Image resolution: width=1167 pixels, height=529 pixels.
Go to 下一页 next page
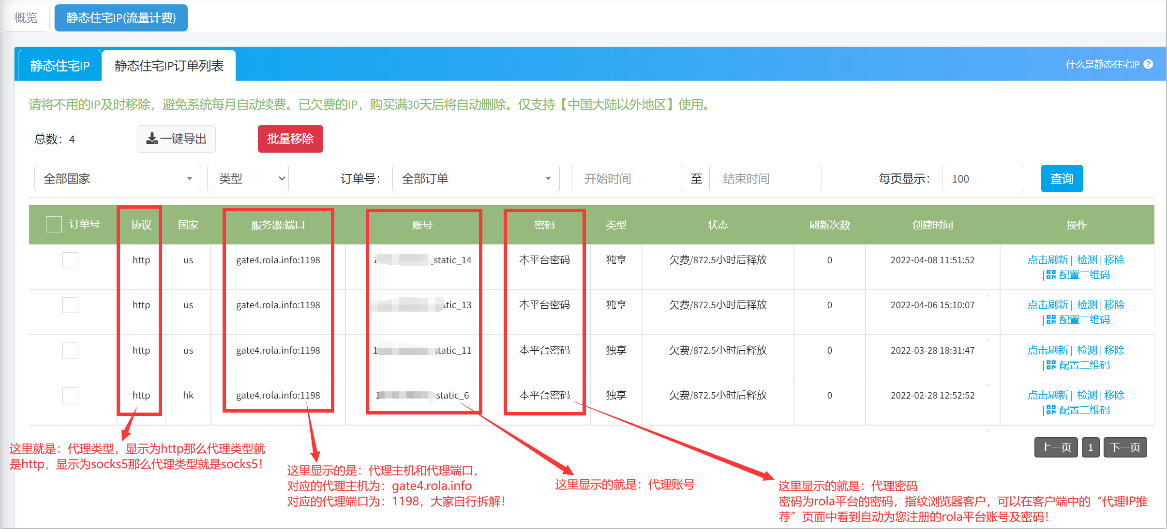[1124, 447]
